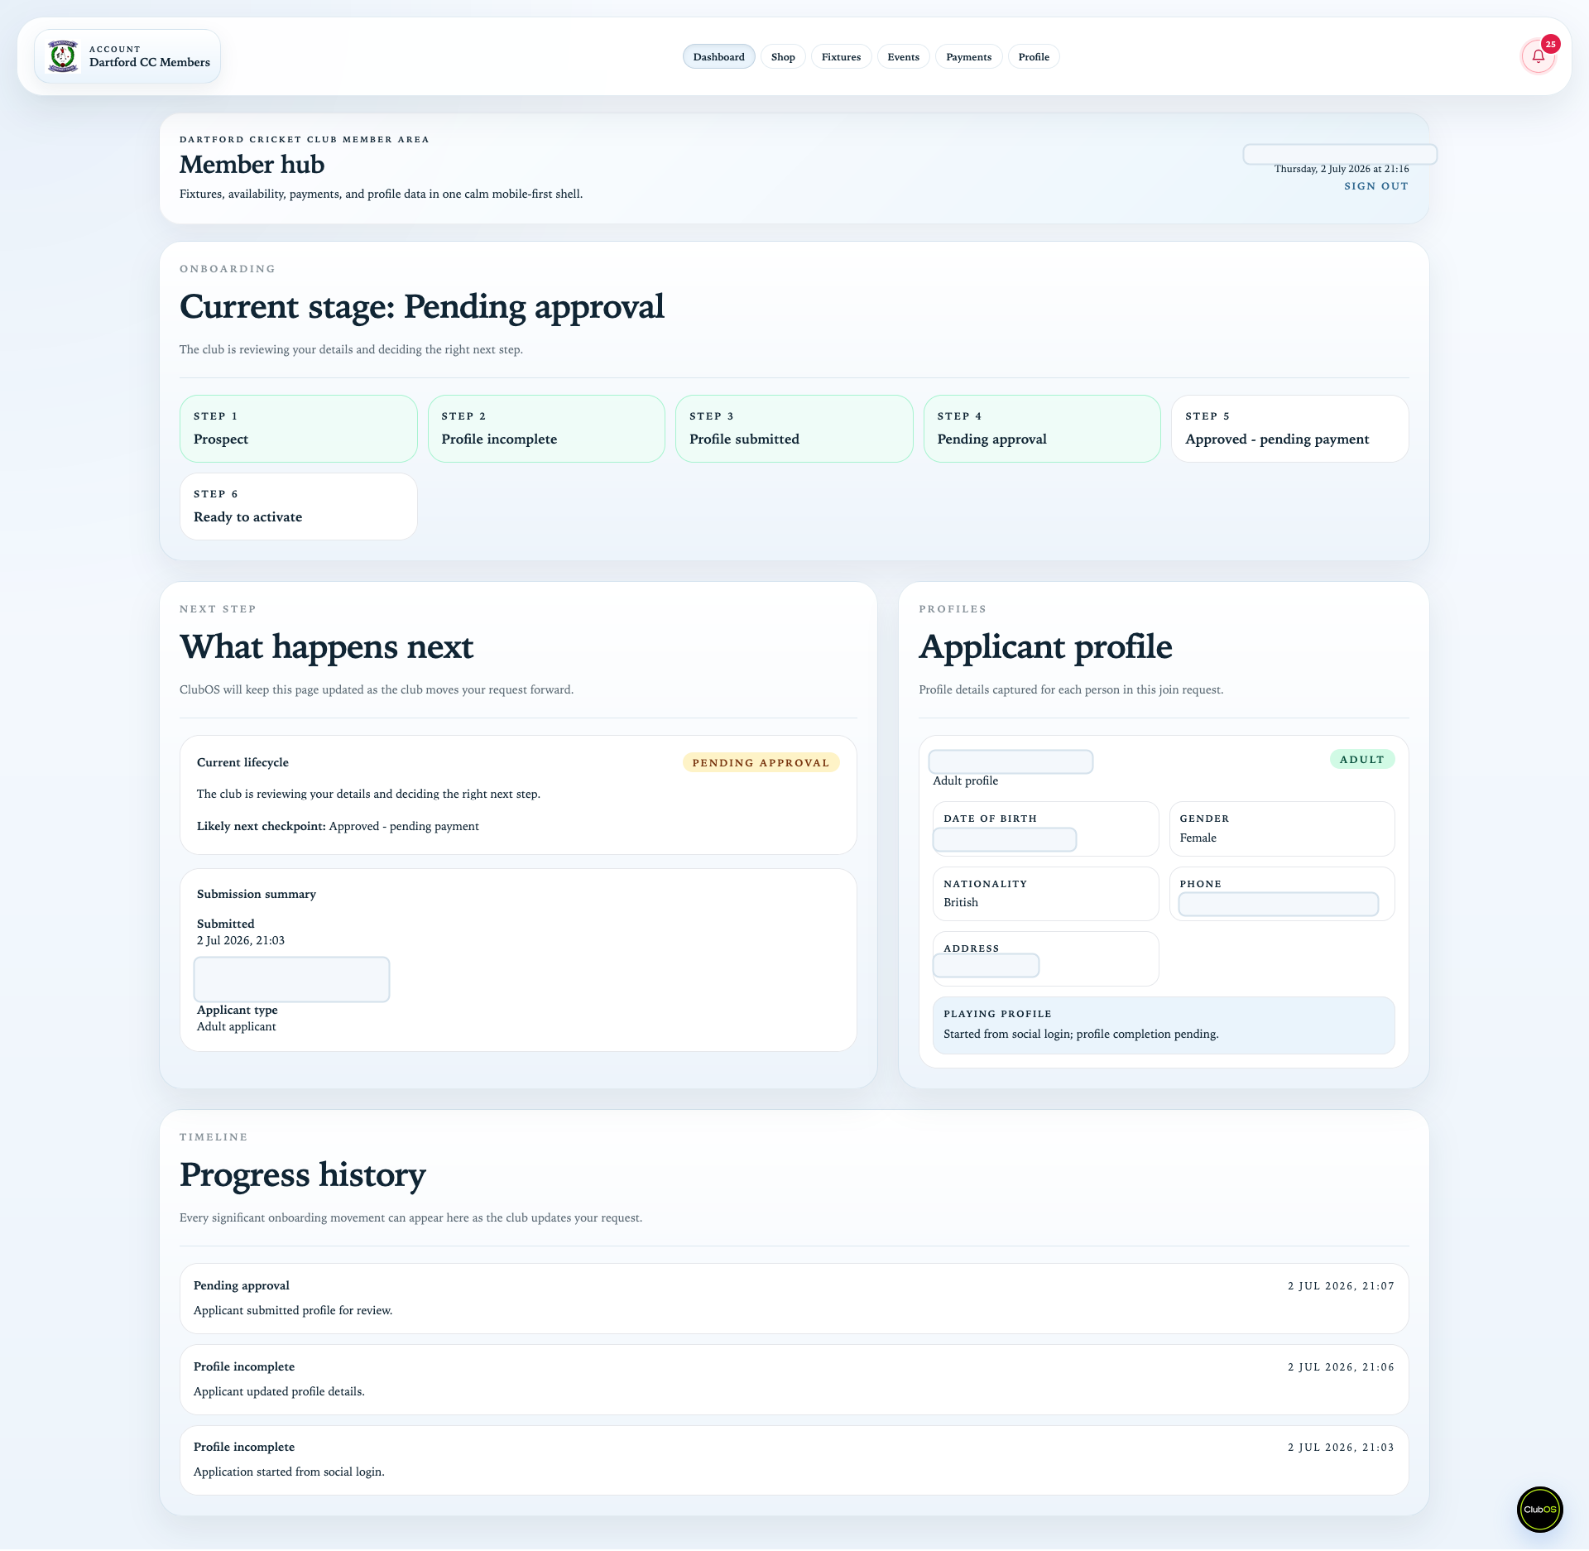This screenshot has height=1551, width=1589.
Task: Click the Gender value Female
Action: coord(1198,838)
